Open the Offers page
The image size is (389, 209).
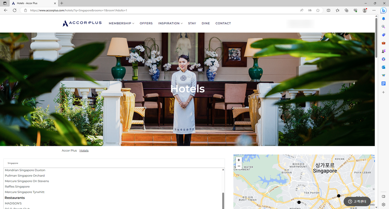pyautogui.click(x=146, y=23)
